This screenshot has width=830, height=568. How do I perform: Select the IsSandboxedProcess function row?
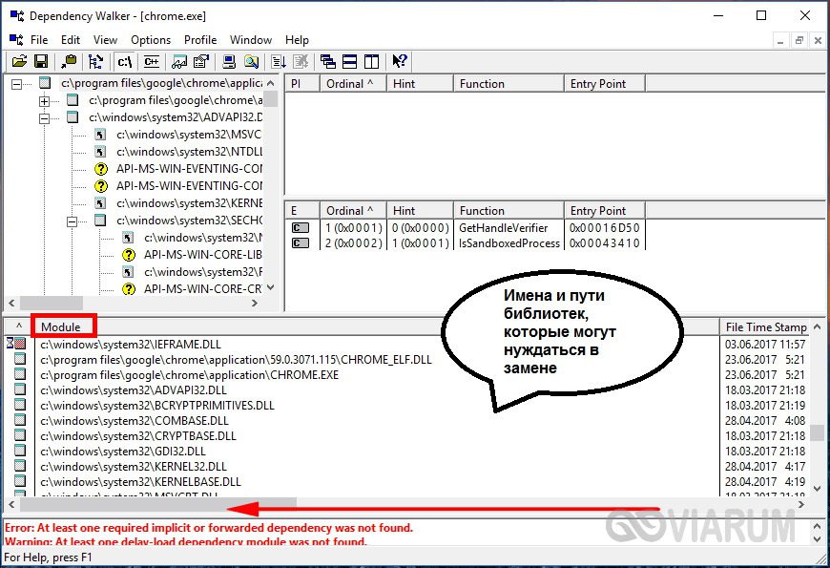tap(466, 242)
